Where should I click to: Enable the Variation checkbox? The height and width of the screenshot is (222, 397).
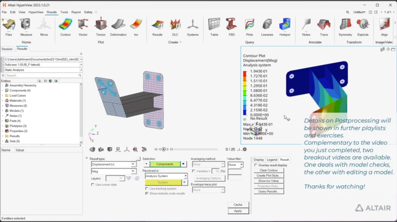pos(194,171)
